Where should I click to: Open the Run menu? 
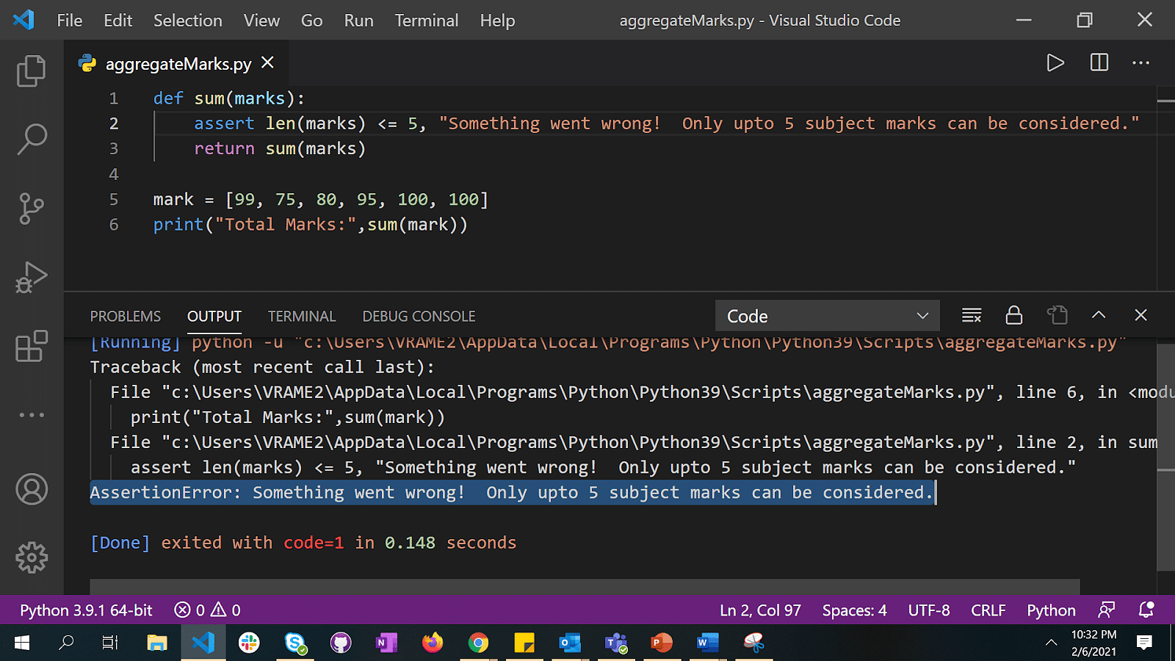click(x=359, y=21)
